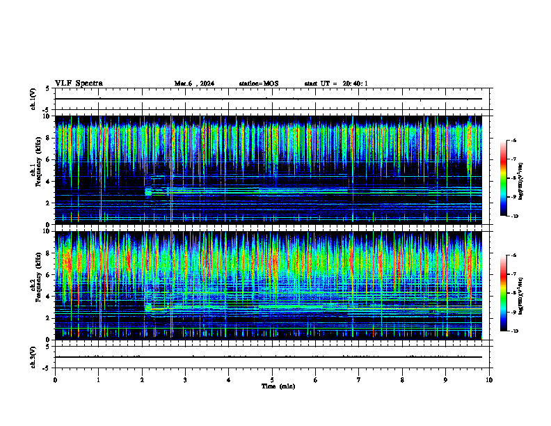Click time axis tick label "6"

(x=315, y=380)
